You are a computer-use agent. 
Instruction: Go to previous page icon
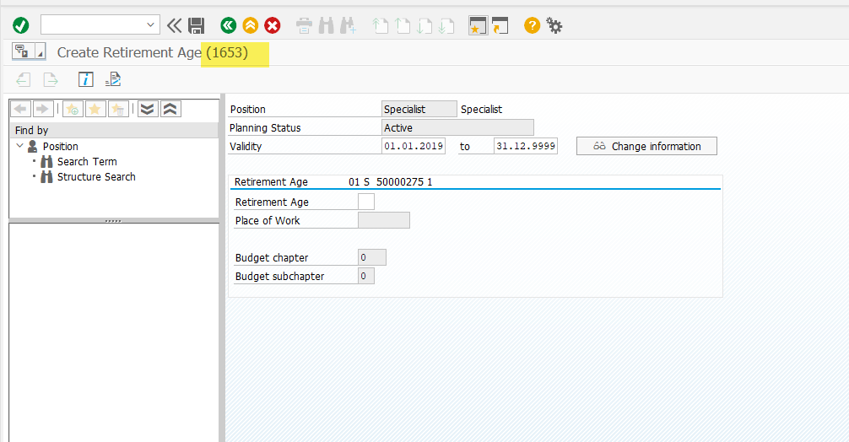(402, 25)
